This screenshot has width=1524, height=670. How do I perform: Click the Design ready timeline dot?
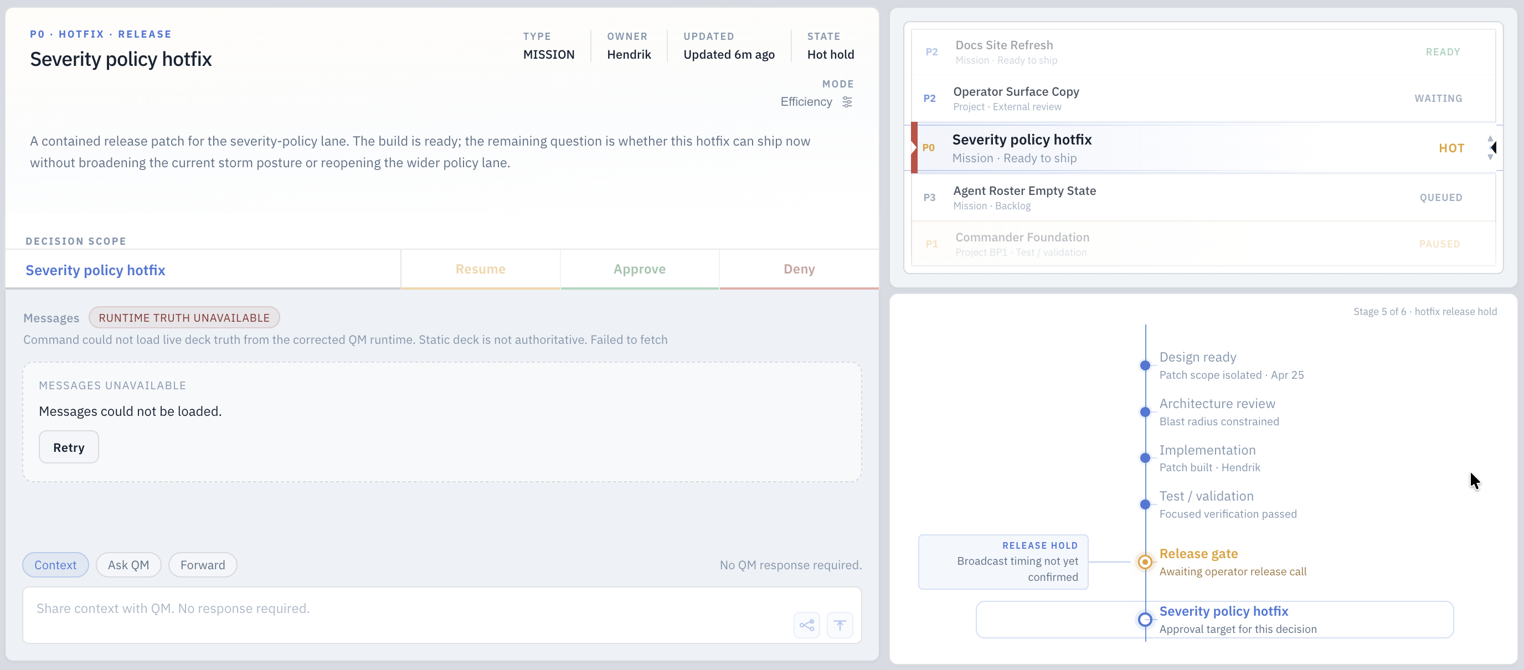pos(1145,365)
